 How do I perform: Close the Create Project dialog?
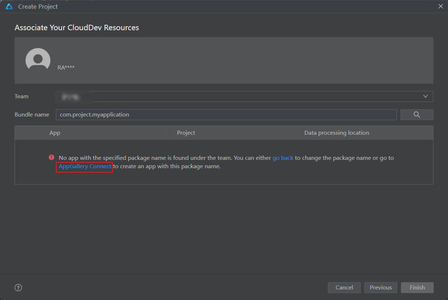click(x=441, y=6)
